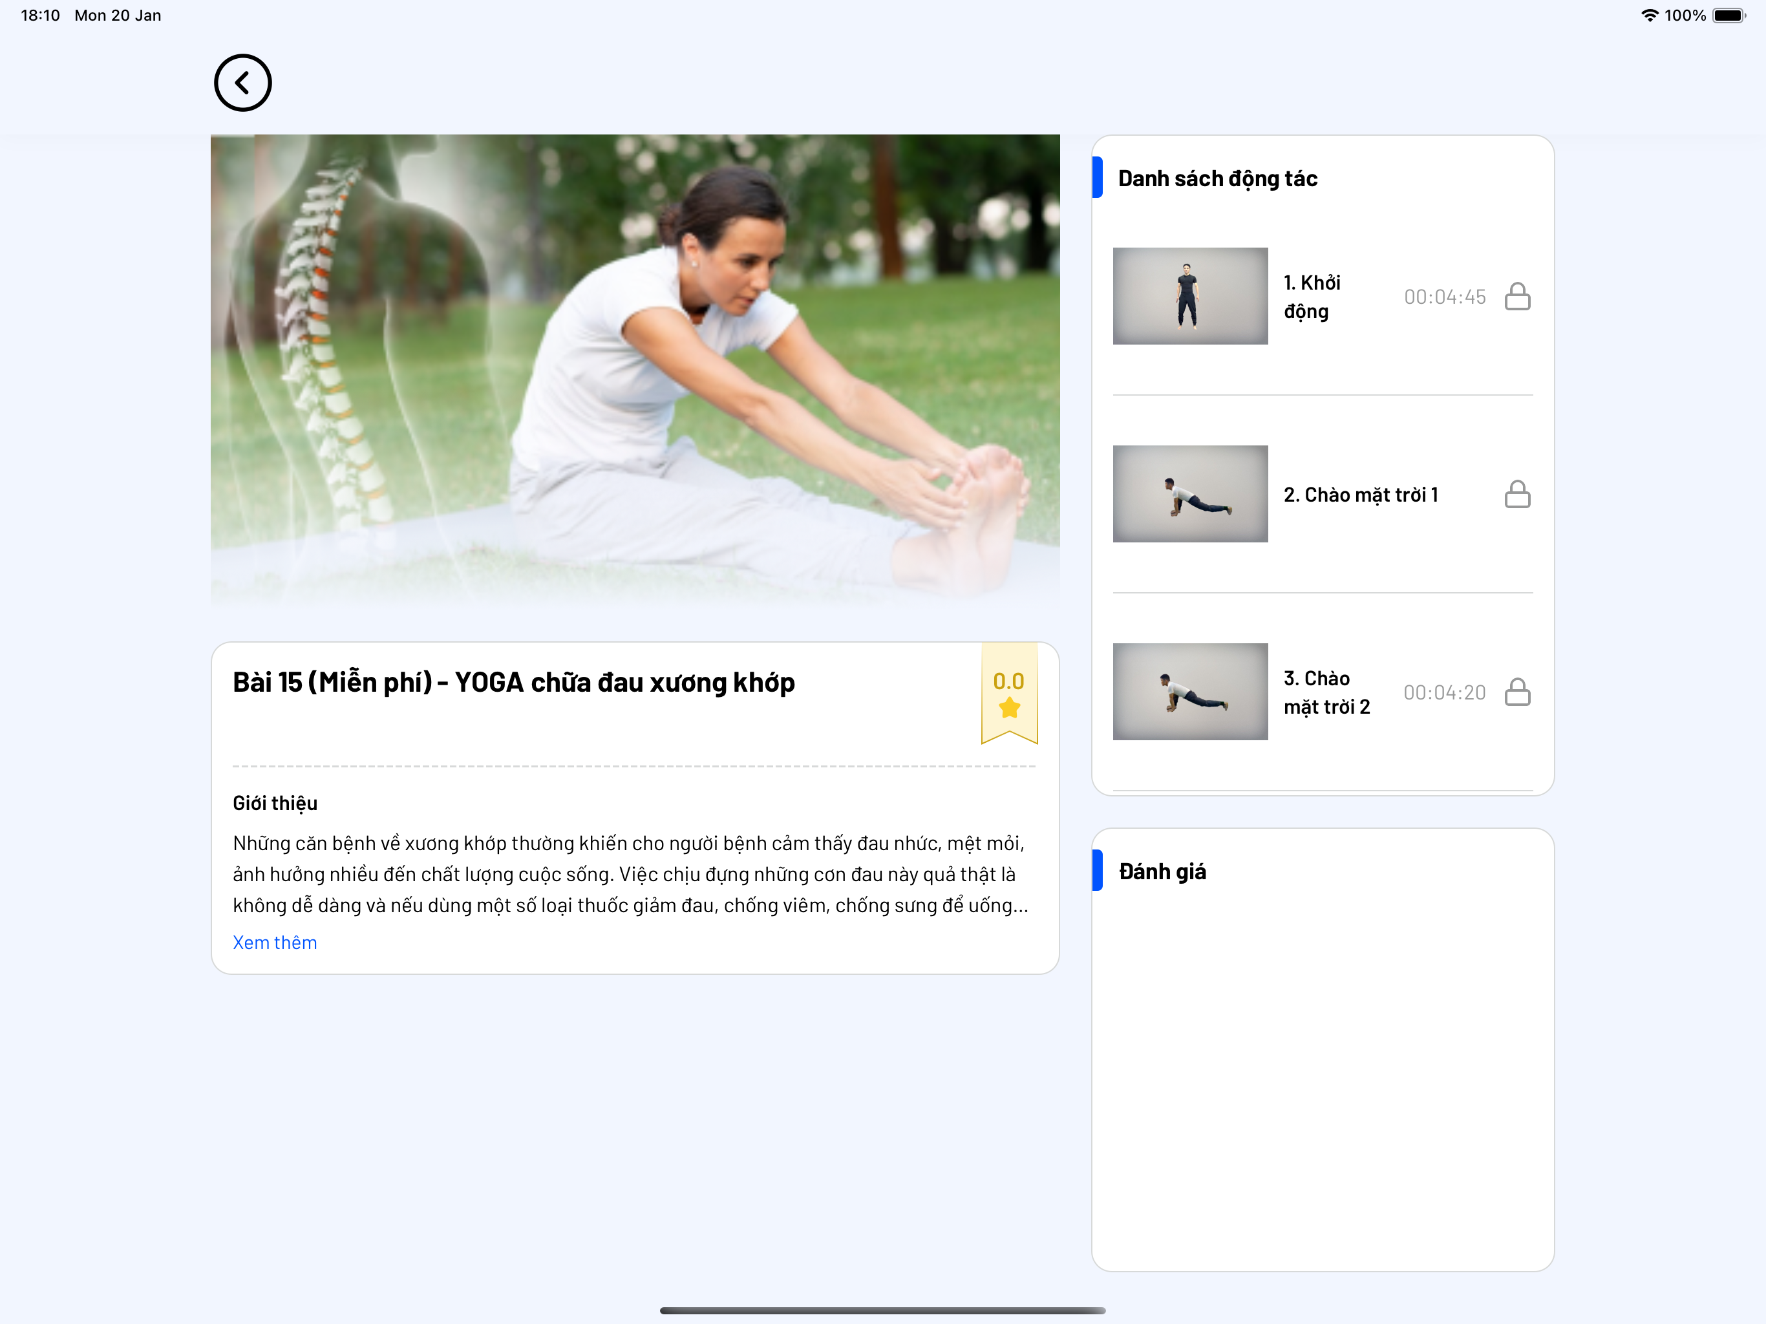
Task: Tap the battery indicator icon
Action: coord(1729,15)
